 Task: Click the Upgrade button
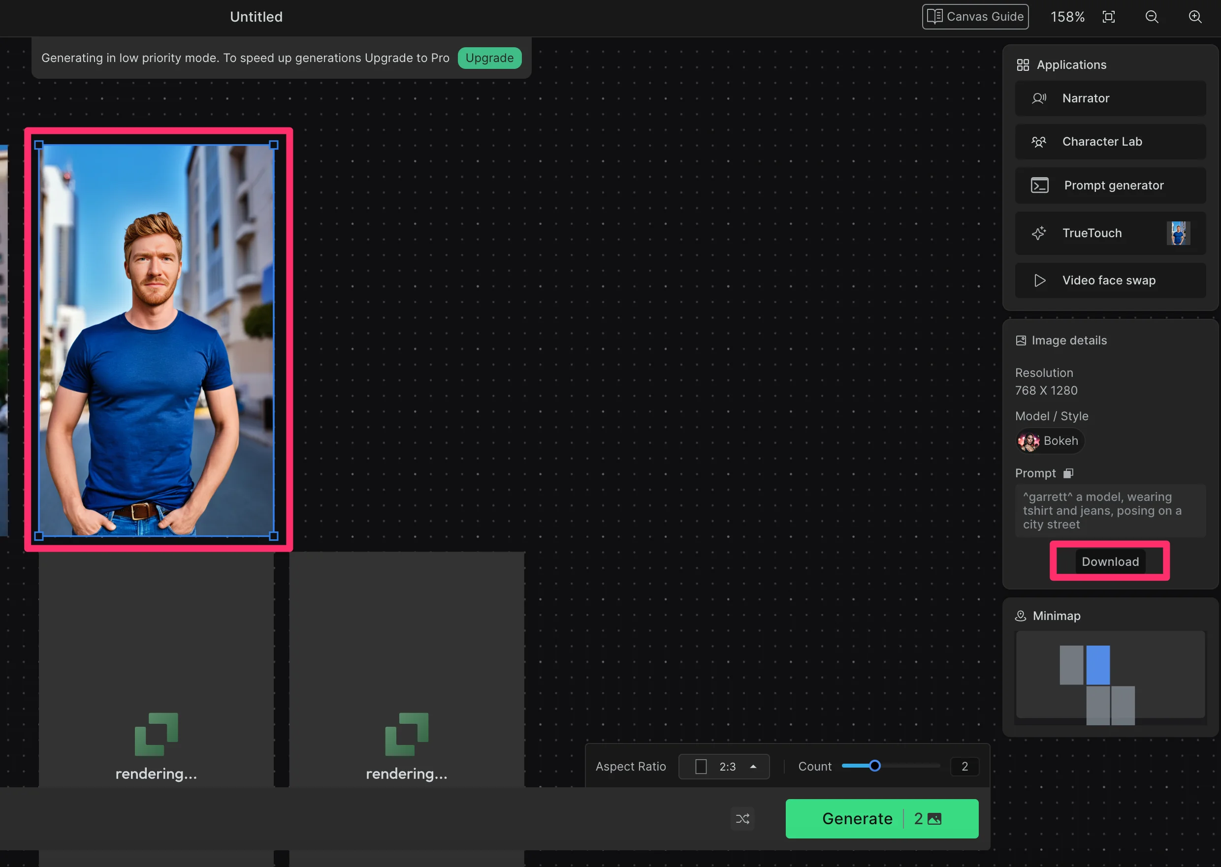pyautogui.click(x=489, y=58)
